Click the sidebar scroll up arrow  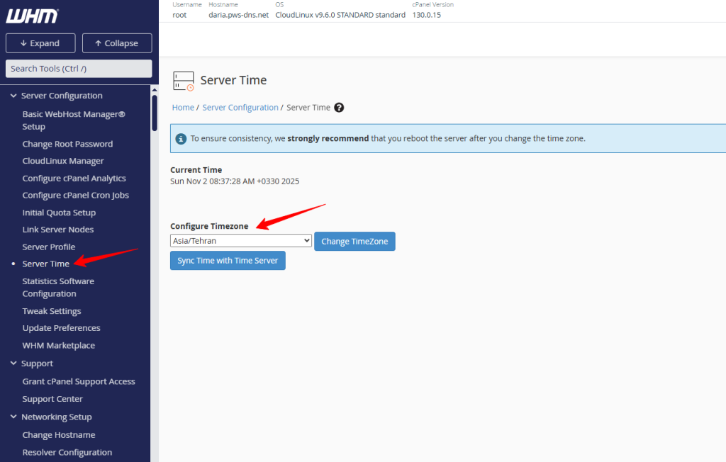pos(155,90)
